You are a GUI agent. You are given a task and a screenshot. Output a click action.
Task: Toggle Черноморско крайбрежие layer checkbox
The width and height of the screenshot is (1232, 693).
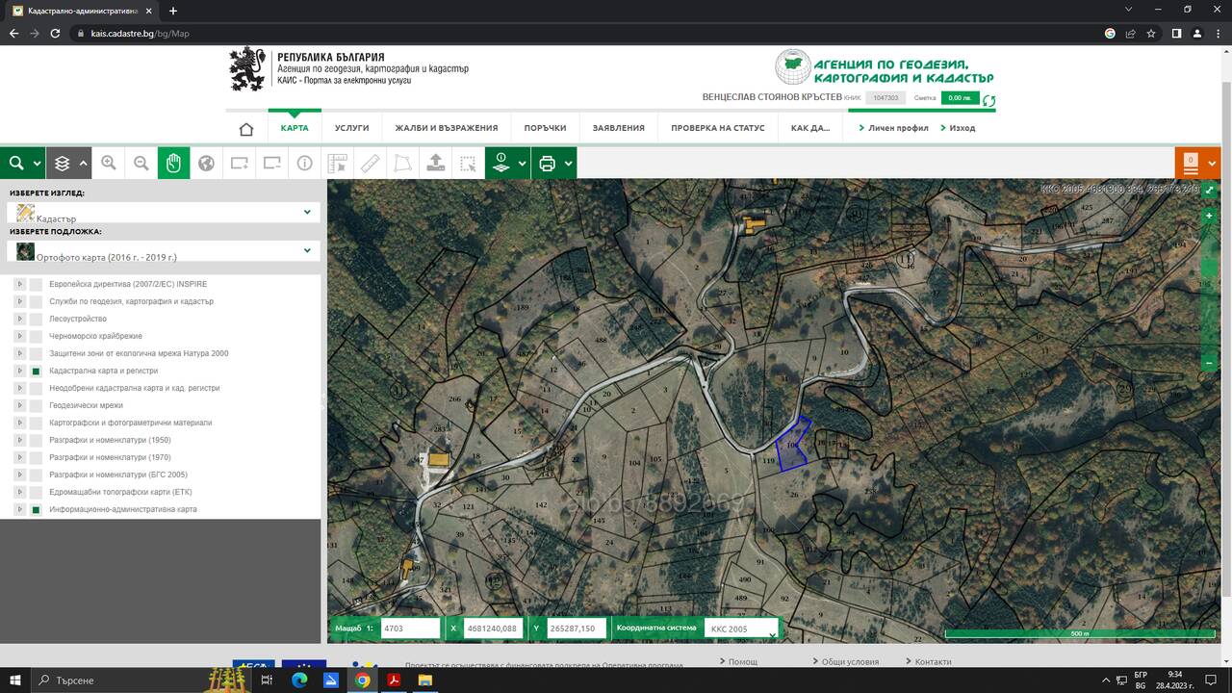(x=36, y=337)
